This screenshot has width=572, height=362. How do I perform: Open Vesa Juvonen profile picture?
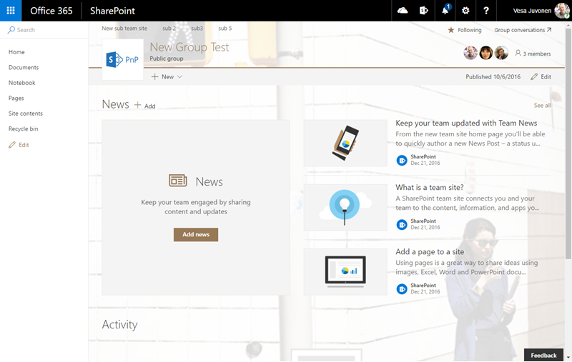pos(562,11)
